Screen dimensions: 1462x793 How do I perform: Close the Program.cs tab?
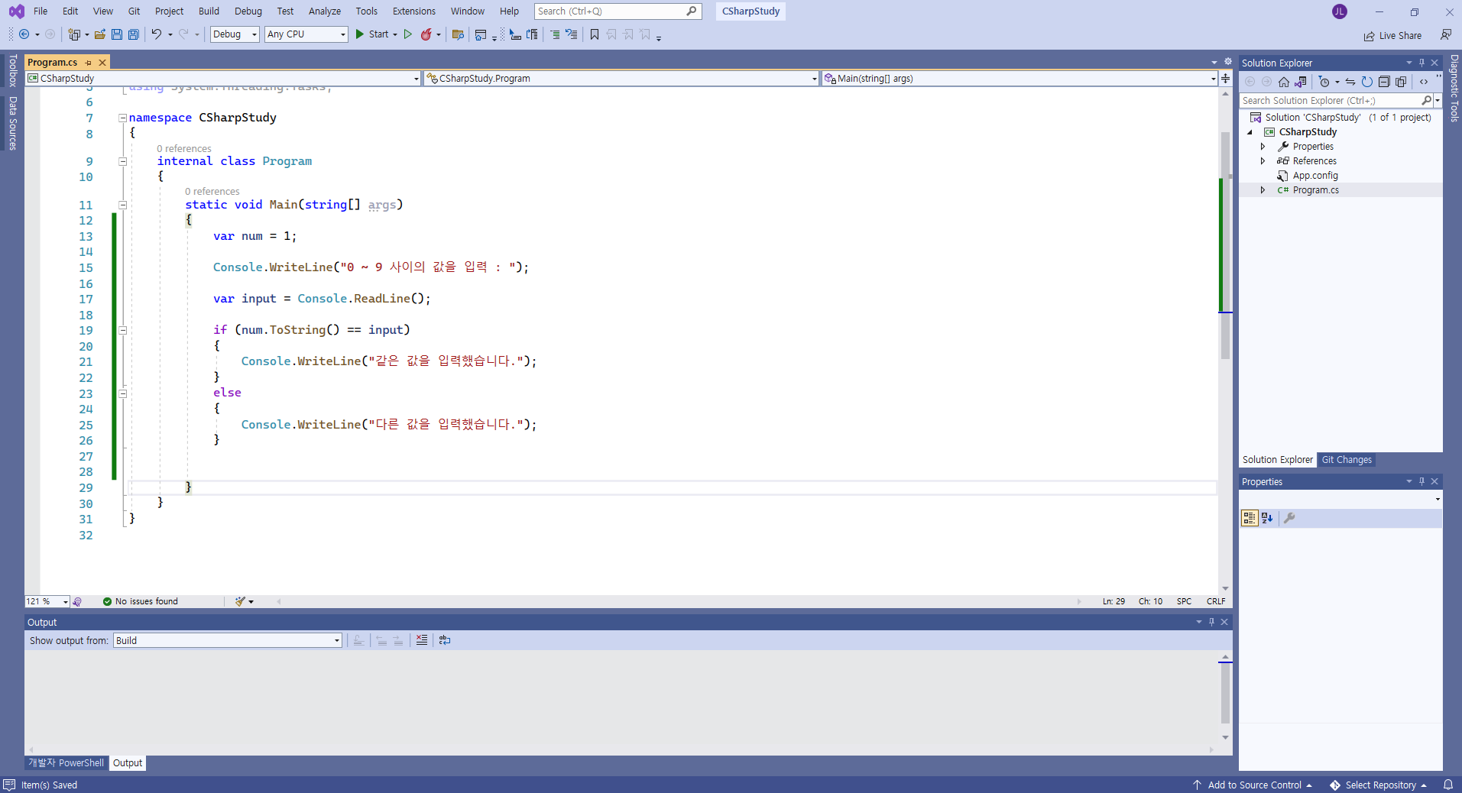click(102, 63)
